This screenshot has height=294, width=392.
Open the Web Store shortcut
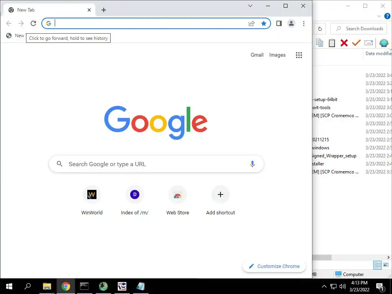178,201
